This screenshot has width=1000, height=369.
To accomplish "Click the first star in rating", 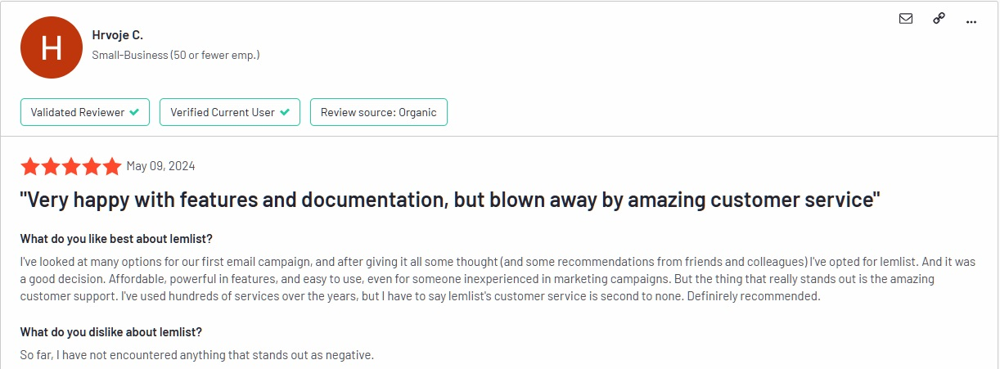I will pyautogui.click(x=30, y=167).
